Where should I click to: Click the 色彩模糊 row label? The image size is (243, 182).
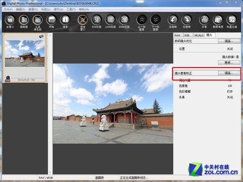(185, 91)
